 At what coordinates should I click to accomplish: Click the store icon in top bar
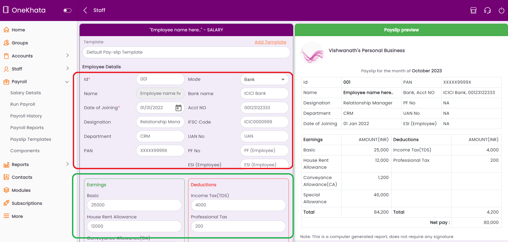point(473,10)
